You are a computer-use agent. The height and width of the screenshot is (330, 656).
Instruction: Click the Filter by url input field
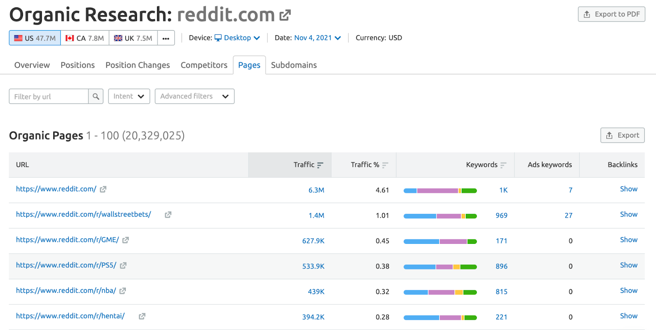[x=49, y=96]
